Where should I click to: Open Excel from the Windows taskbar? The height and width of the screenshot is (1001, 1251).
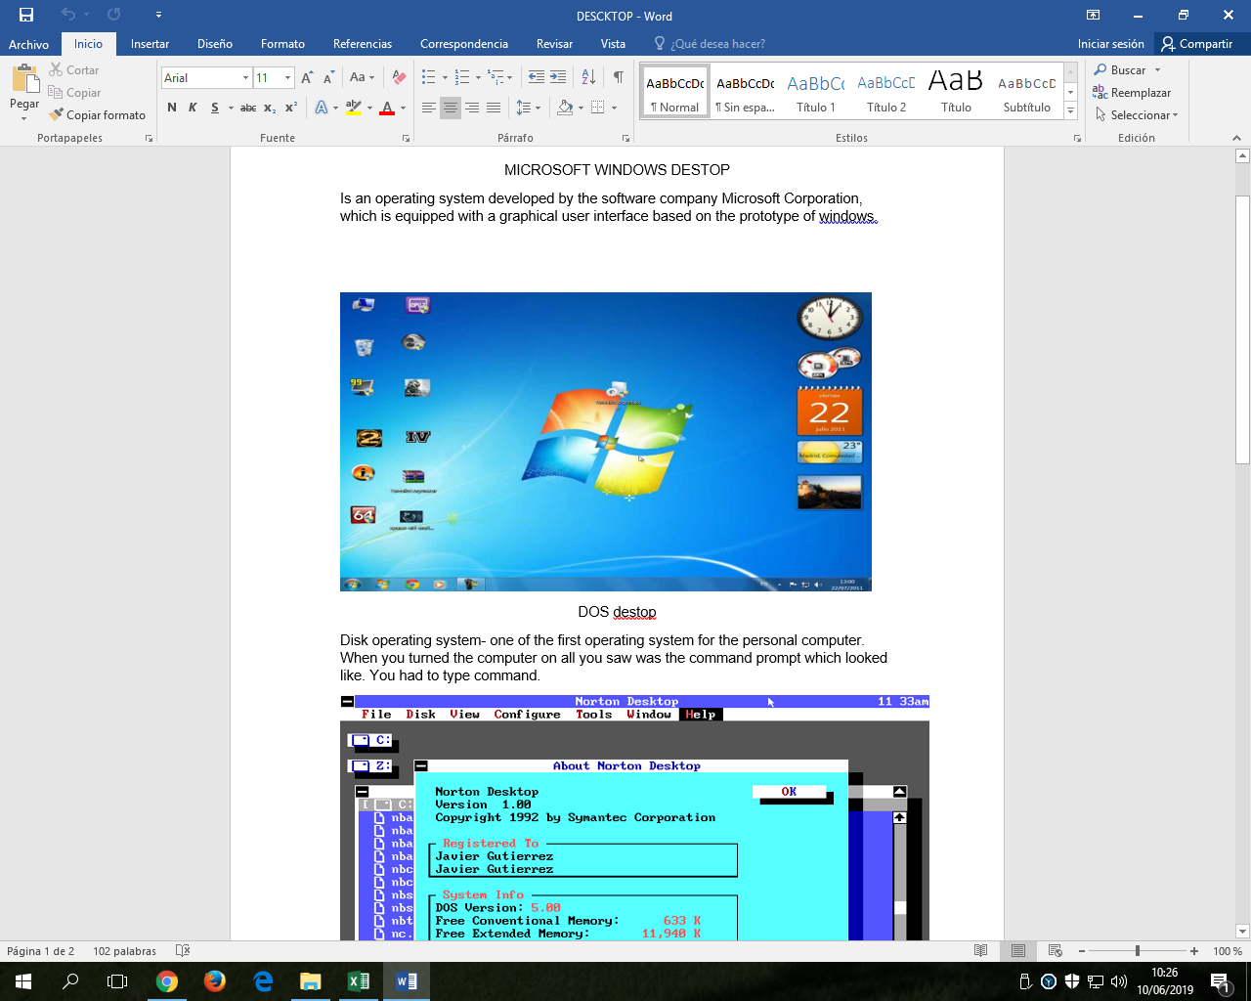pos(358,980)
